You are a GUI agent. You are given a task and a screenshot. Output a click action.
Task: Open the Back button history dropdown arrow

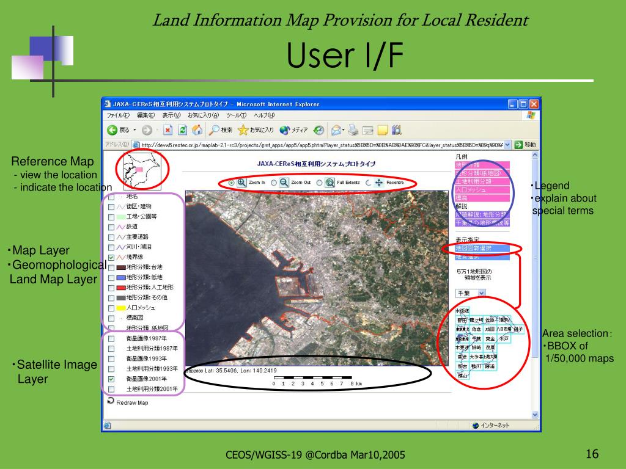click(x=134, y=130)
